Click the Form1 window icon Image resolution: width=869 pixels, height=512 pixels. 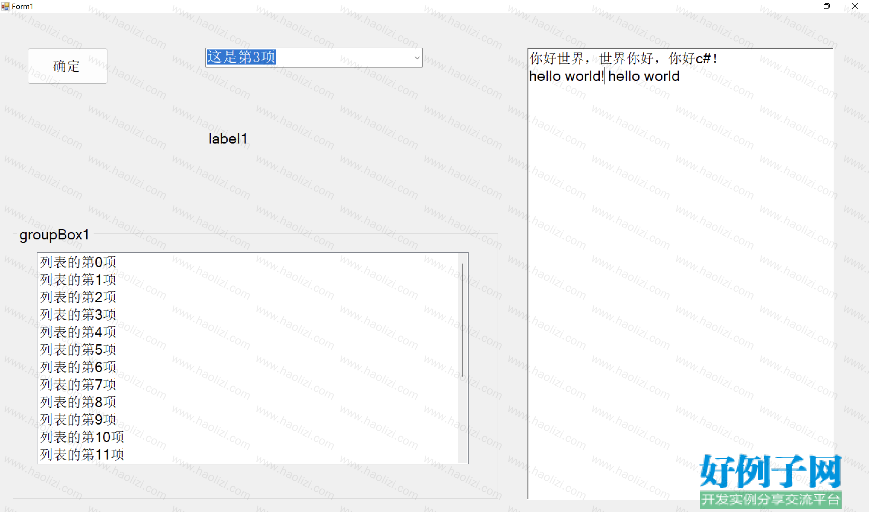5,6
